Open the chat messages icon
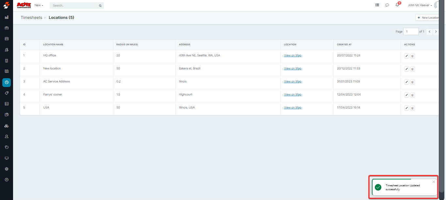446x200 pixels. coord(387,5)
